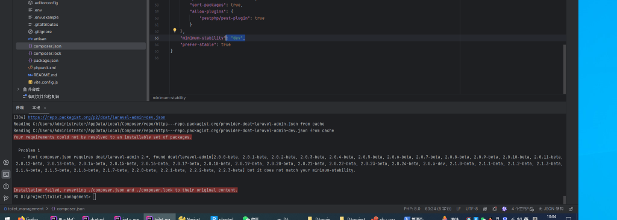617x220 pixels.
Task: Open the Git tool window icon in left stripe
Action: click(6, 198)
